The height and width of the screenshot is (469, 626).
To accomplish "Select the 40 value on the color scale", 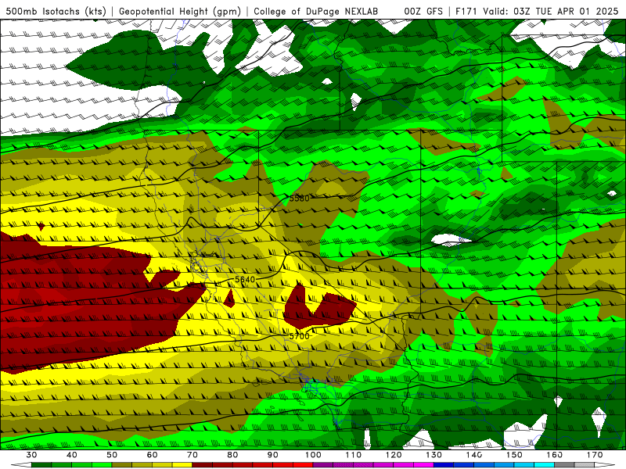I will 71,455.
